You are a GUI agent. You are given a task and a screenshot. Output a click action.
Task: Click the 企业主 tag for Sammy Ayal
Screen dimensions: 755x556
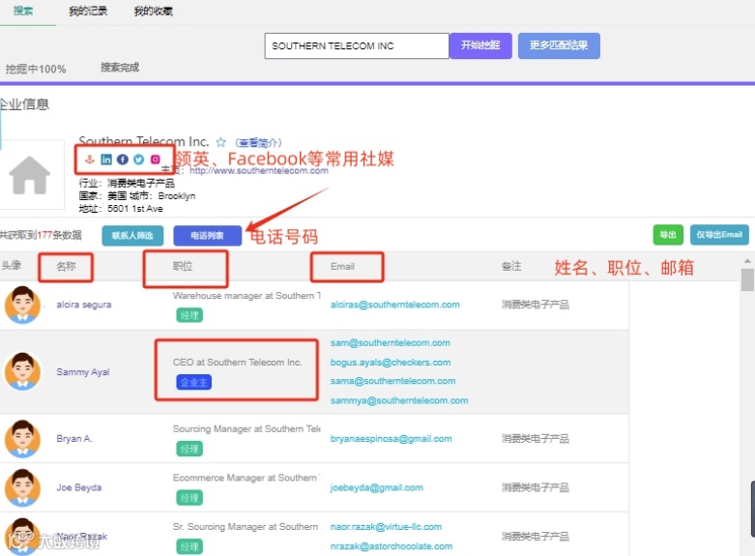(x=193, y=383)
